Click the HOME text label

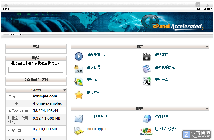pyautogui.click(x=6, y=9)
